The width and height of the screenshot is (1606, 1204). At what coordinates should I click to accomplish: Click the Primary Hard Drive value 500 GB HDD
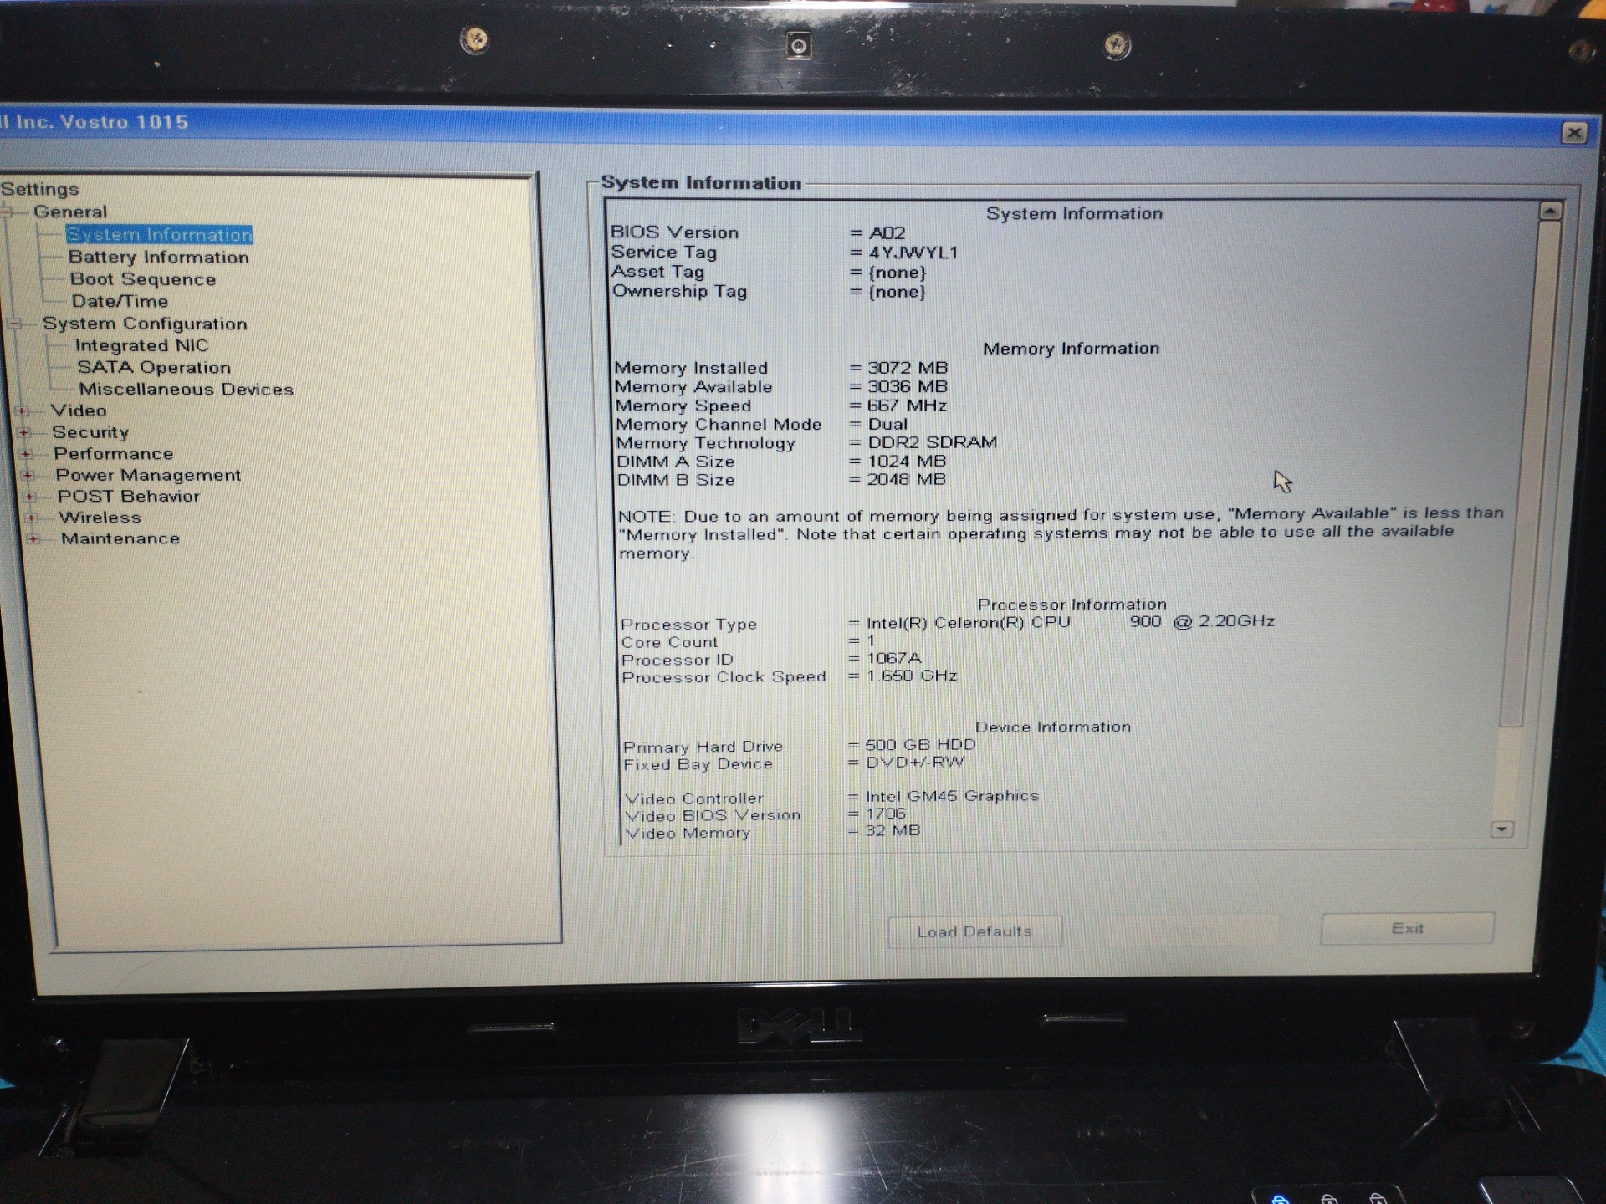click(920, 744)
